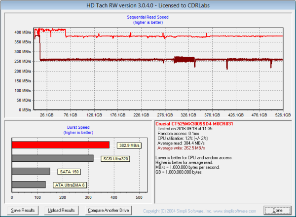
Task: Click the HD Tach RW title bar
Action: point(148,4)
